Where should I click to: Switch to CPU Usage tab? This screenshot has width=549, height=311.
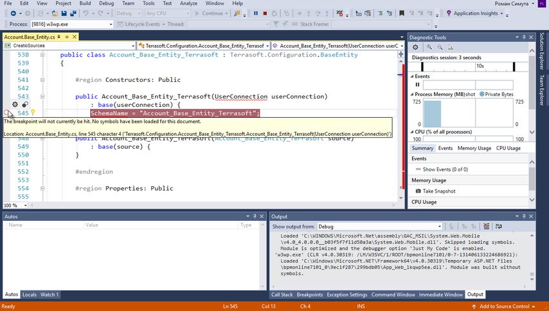point(508,148)
